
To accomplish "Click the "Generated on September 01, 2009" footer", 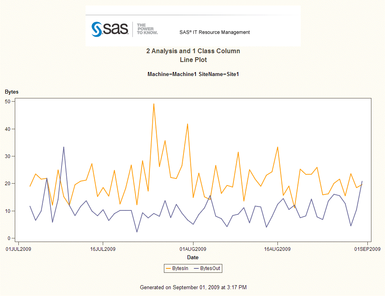I will click(x=193, y=288).
